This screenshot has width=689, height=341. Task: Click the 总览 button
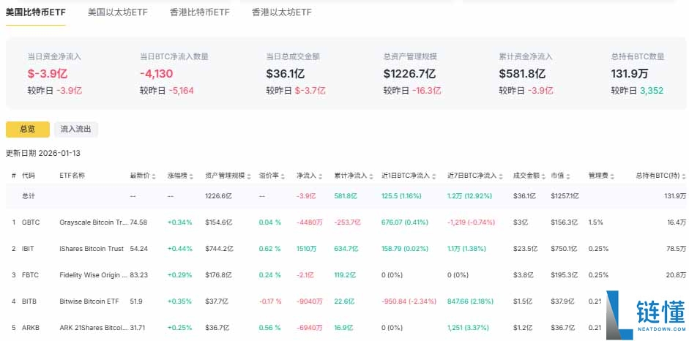28,130
